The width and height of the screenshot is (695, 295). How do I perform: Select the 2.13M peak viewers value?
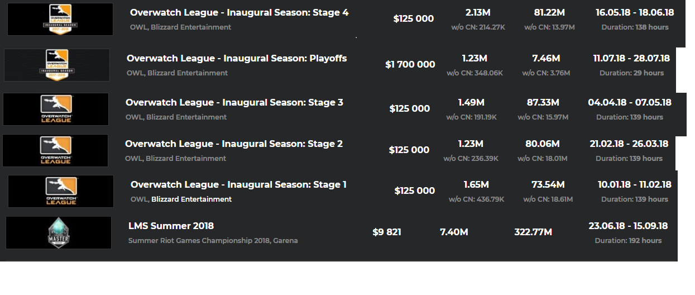pyautogui.click(x=478, y=12)
